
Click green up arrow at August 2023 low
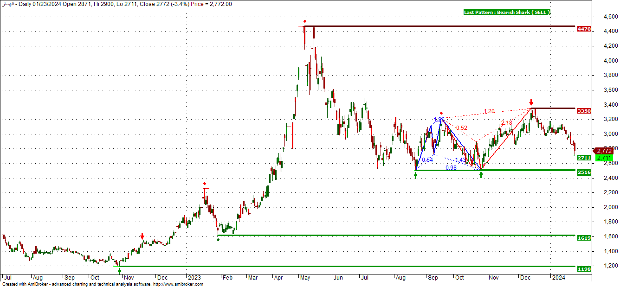pyautogui.click(x=415, y=176)
